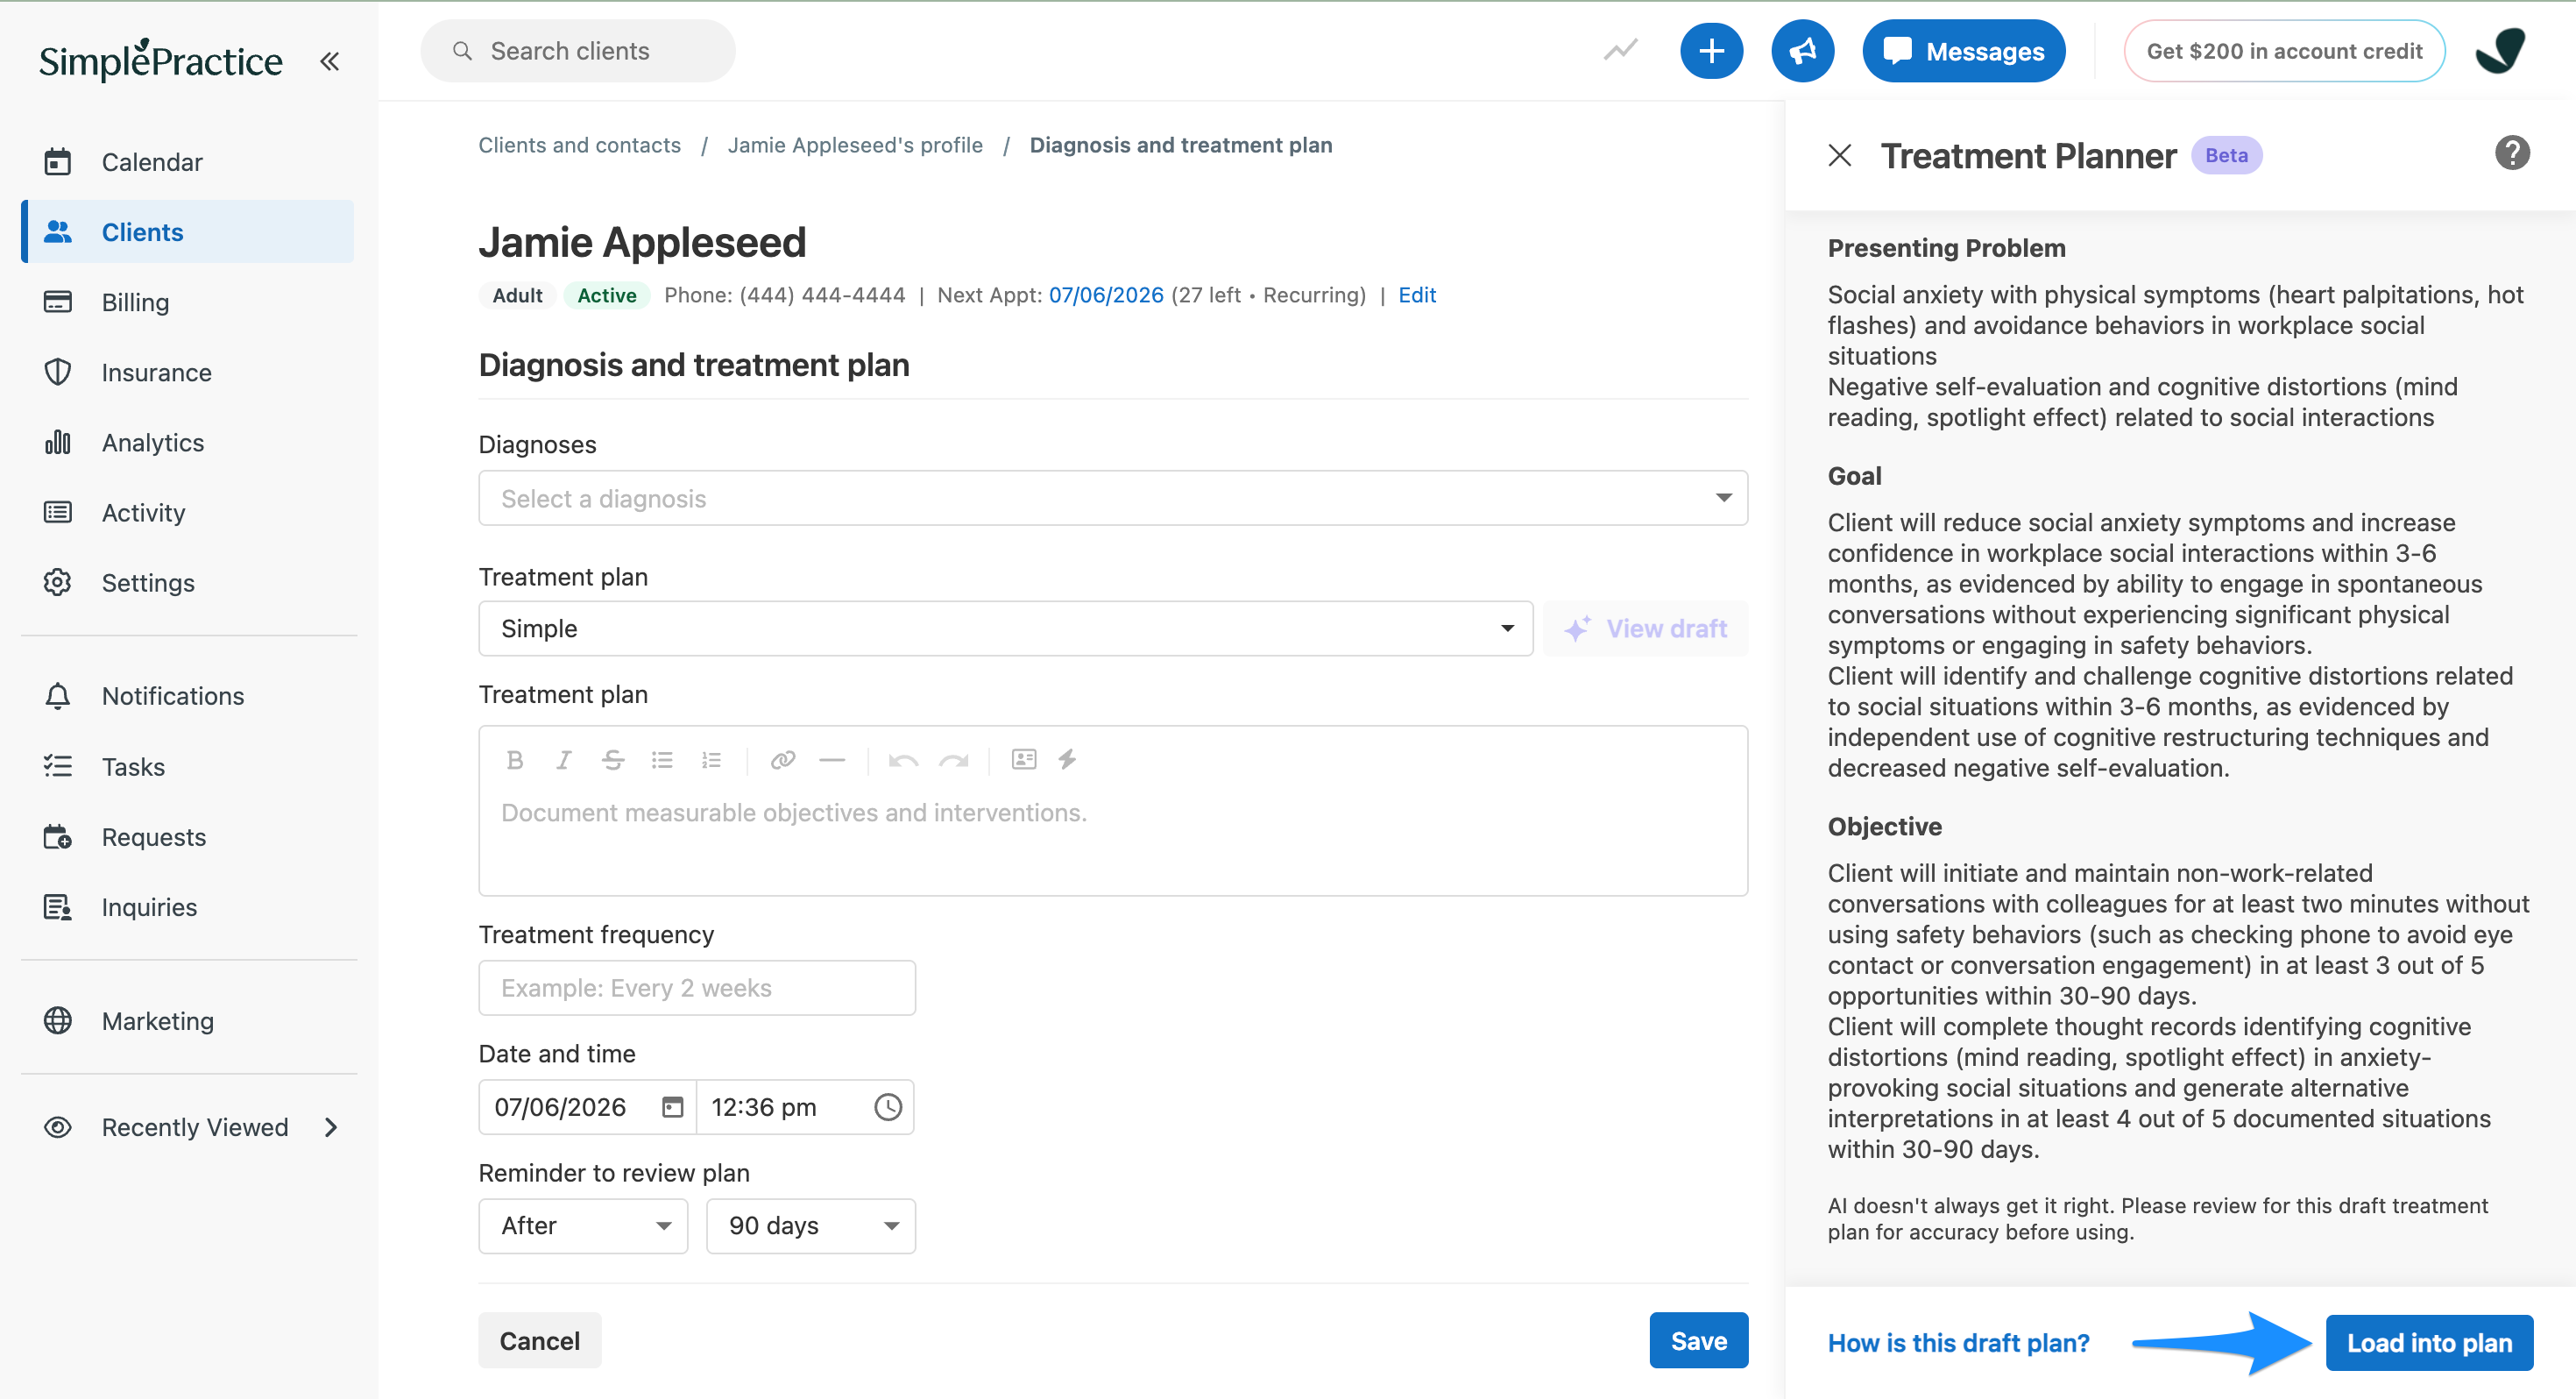Click Load into plan button
This screenshot has width=2576, height=1399.
pos(2429,1343)
